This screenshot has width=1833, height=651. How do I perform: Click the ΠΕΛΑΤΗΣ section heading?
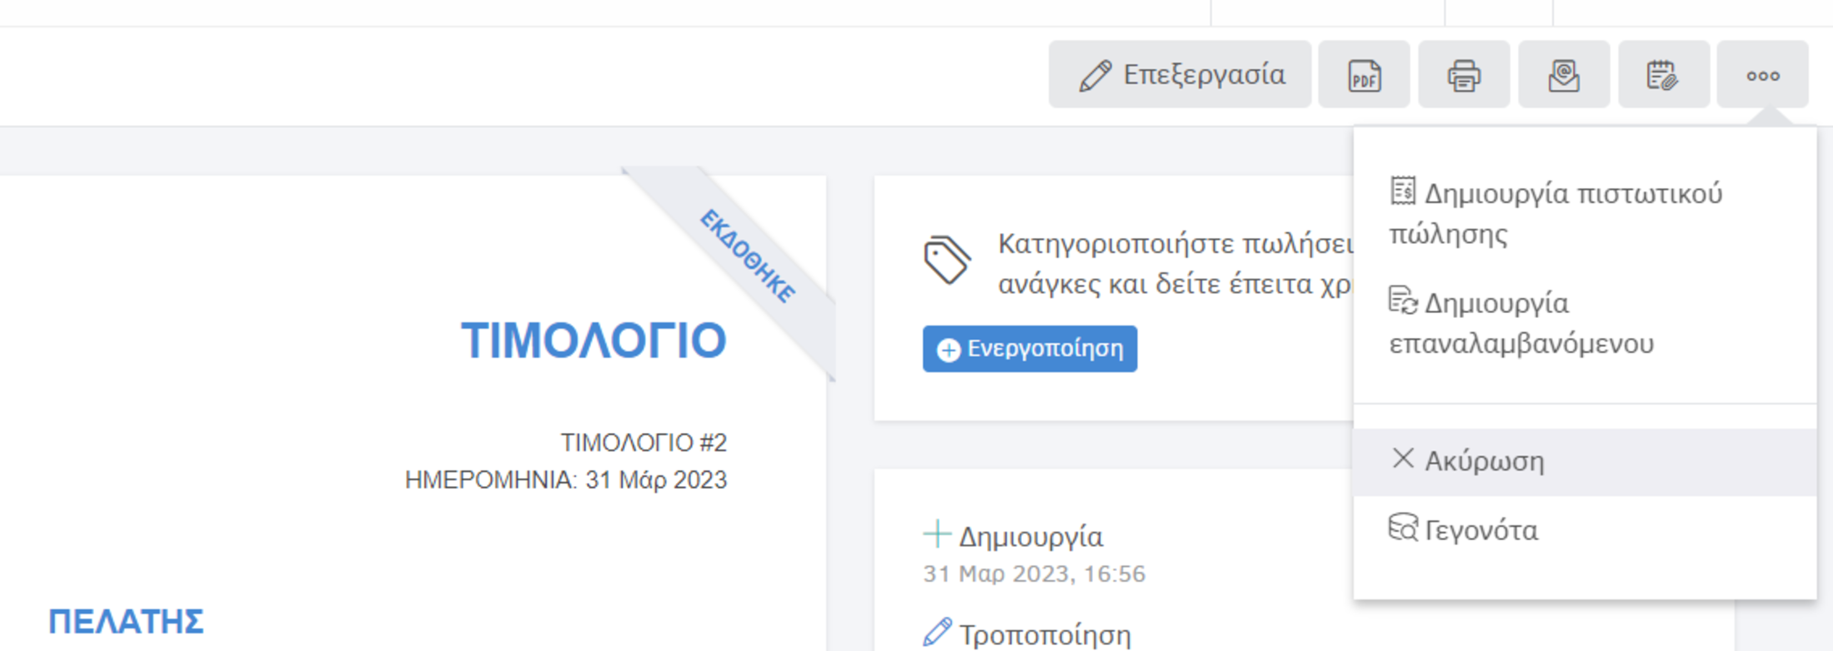click(x=126, y=622)
